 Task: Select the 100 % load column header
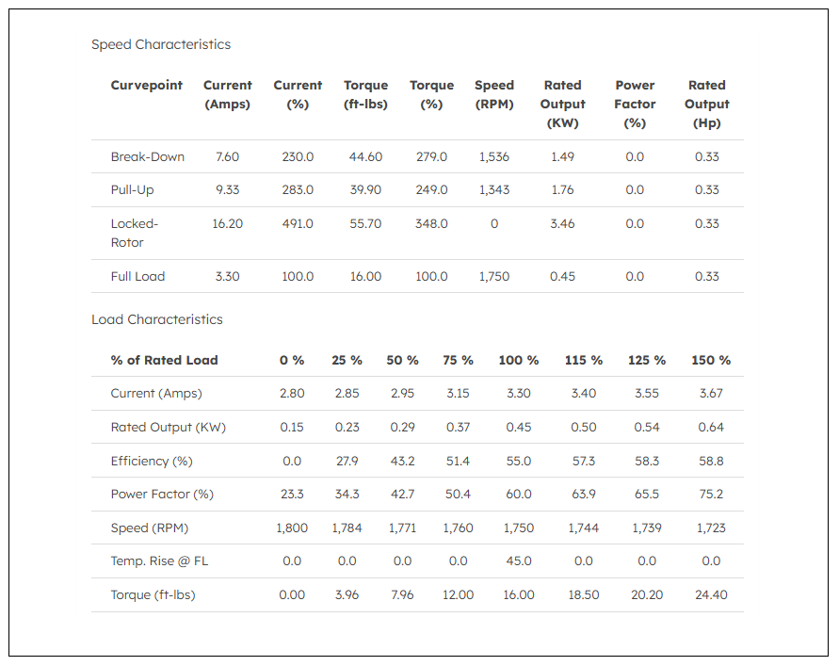[519, 360]
